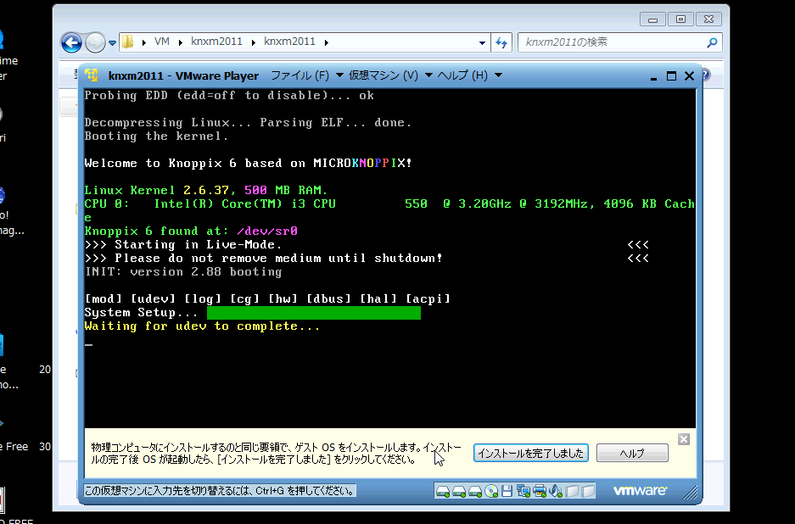This screenshot has width=795, height=524.
Task: Click the 'Waiting for udev to complete...' line
Action: pos(202,326)
